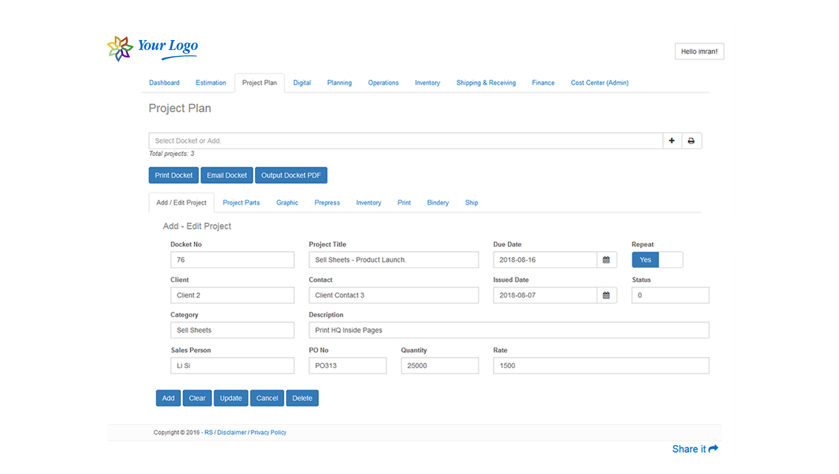The image size is (839, 474).
Task: Click the Your Logo flower image
Action: pos(120,48)
